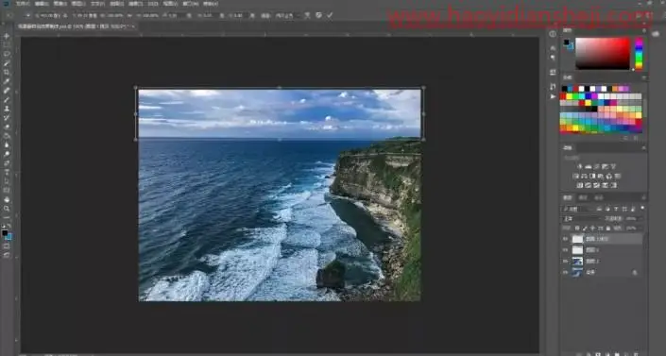Image resolution: width=666 pixels, height=356 pixels.
Task: Hide the third layer via eye icon
Action: [565, 262]
